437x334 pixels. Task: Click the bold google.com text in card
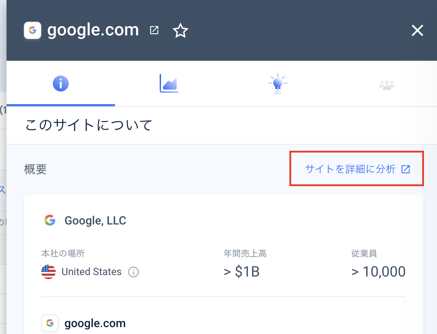(95, 324)
